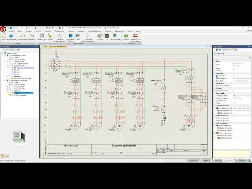
Task: Open the Editar ribbon tab
Action: pyautogui.click(x=20, y=31)
